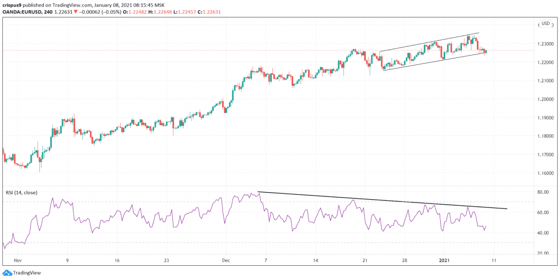Click the OANDA:EURUSD symbol title

point(21,11)
